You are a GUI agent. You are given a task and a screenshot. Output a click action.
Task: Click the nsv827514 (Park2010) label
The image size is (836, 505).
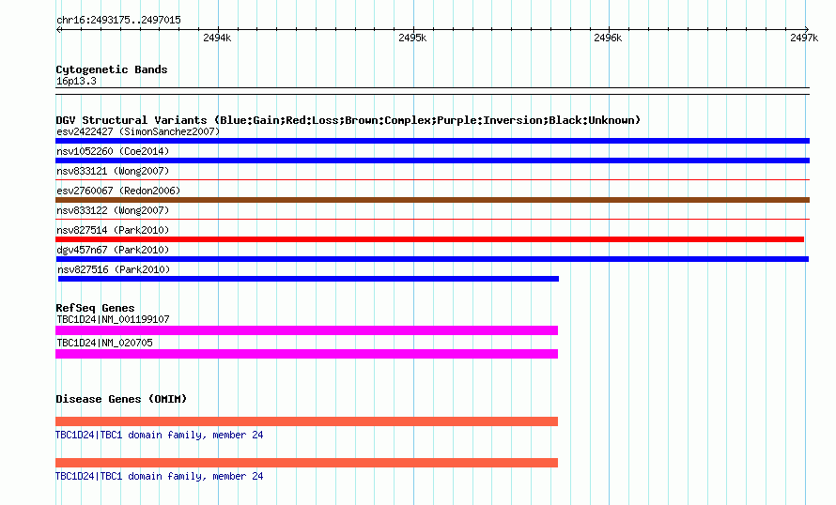tap(113, 230)
